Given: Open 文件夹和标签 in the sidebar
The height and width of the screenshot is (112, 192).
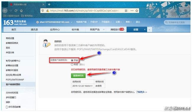Looking at the screenshot, I should pos(12,93).
